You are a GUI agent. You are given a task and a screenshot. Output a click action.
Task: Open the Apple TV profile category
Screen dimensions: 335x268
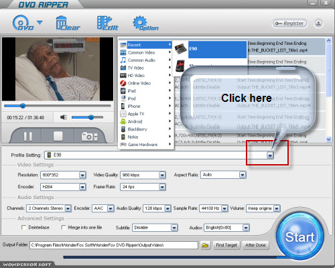(145, 114)
